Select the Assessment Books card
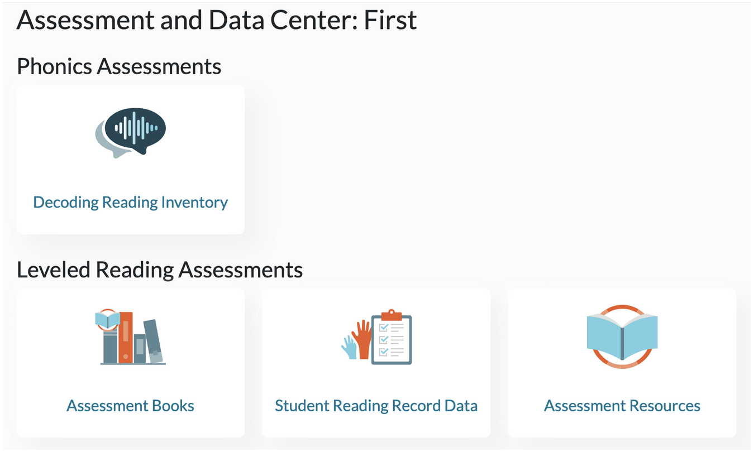754x452 pixels. click(x=131, y=363)
